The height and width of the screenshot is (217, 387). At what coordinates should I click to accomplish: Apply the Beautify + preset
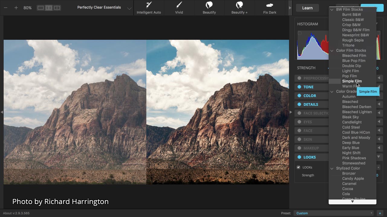click(x=239, y=8)
